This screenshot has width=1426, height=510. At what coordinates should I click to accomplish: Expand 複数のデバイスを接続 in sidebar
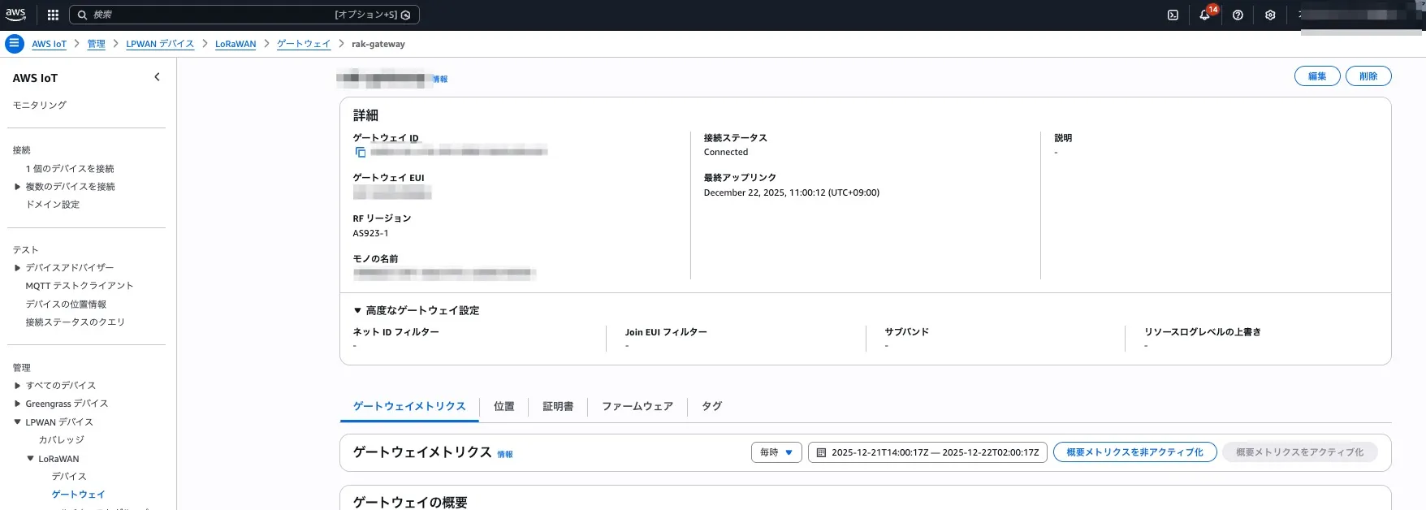pos(17,187)
